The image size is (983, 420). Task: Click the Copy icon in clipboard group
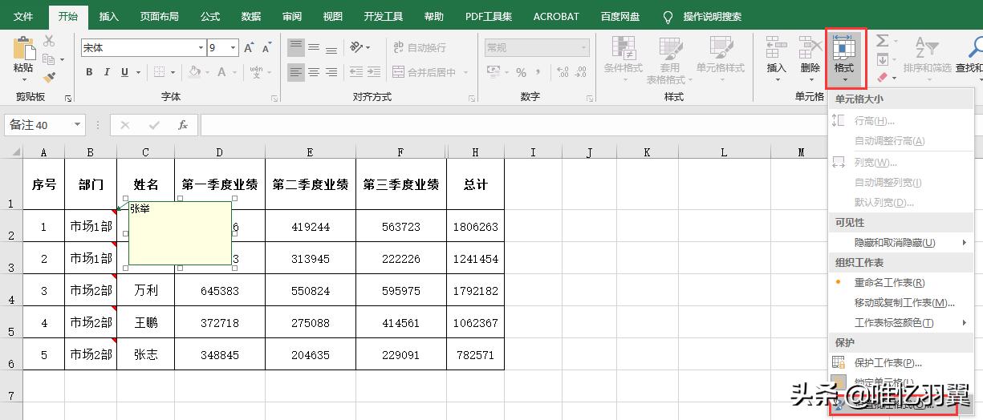[x=49, y=59]
